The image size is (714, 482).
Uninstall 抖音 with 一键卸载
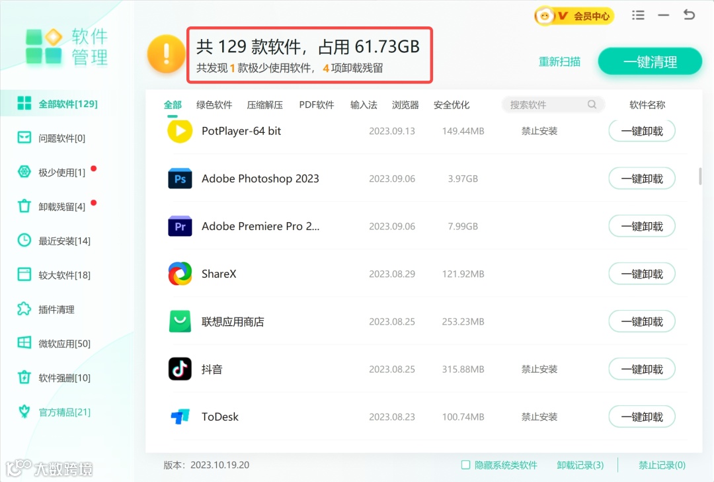click(641, 369)
